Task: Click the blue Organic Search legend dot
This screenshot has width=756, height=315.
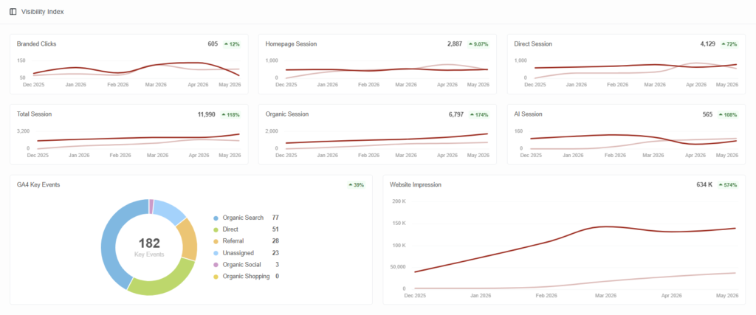Action: pyautogui.click(x=215, y=218)
